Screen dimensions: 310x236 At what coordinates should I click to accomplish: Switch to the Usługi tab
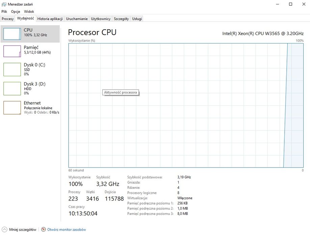(x=137, y=19)
